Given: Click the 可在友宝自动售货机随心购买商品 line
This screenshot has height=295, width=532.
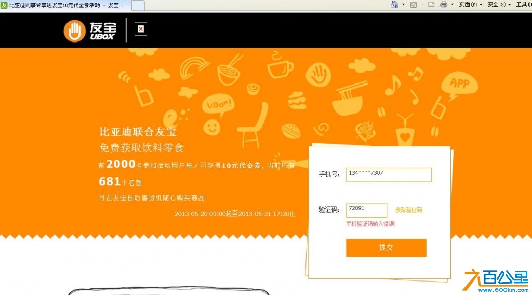Looking at the screenshot, I should 152,198.
